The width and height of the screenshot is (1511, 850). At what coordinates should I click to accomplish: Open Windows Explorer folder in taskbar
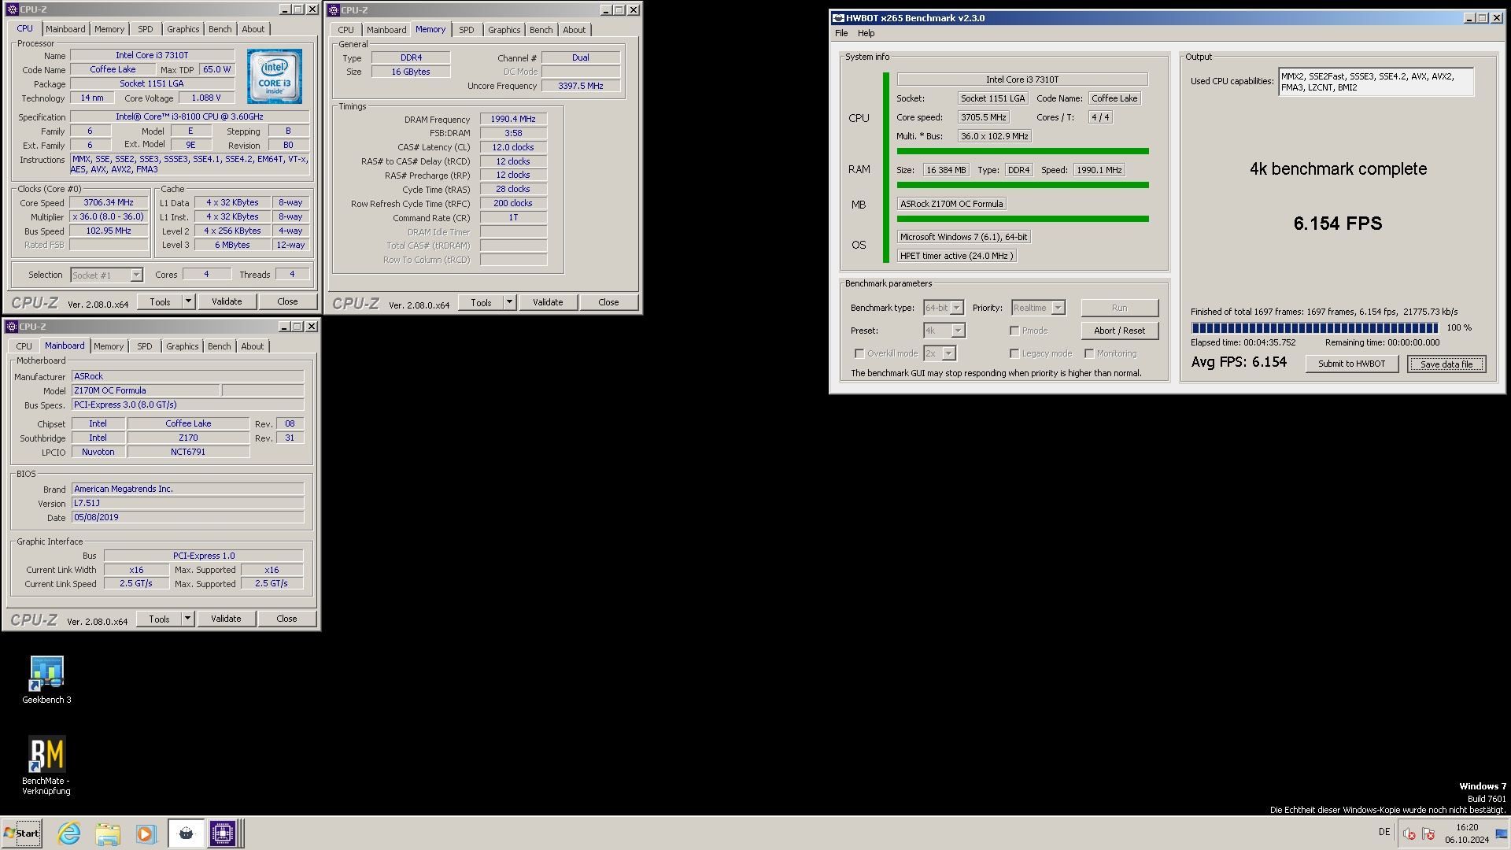tap(108, 833)
